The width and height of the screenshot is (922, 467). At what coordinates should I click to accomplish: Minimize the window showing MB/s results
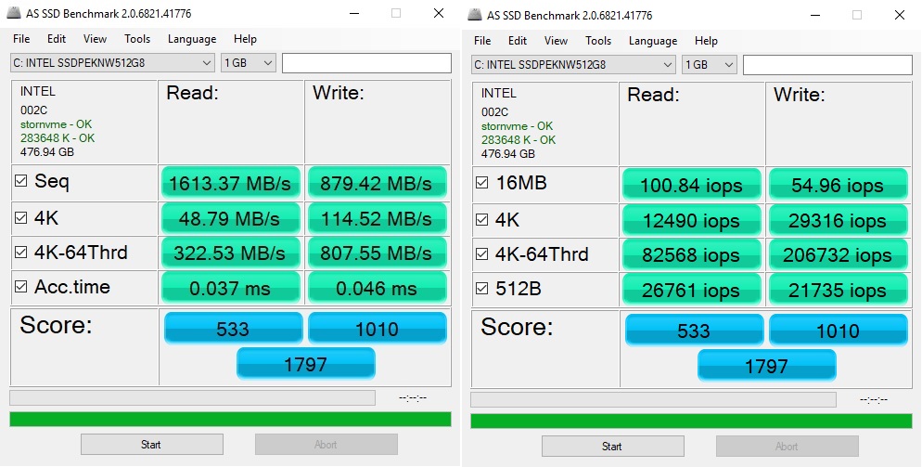(x=353, y=14)
